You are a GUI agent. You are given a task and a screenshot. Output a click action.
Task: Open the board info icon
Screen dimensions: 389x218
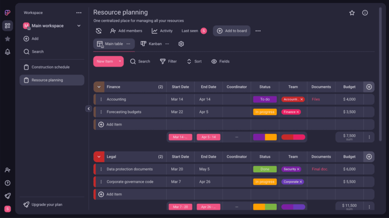click(x=365, y=12)
